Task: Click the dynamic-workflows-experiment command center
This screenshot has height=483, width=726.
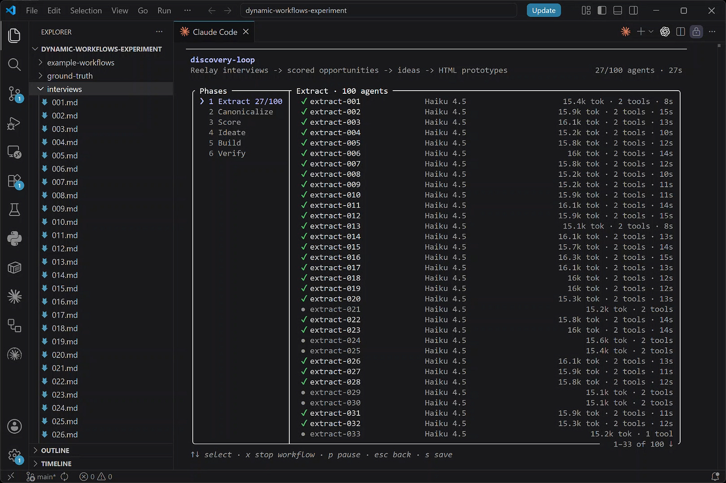Action: point(378,10)
